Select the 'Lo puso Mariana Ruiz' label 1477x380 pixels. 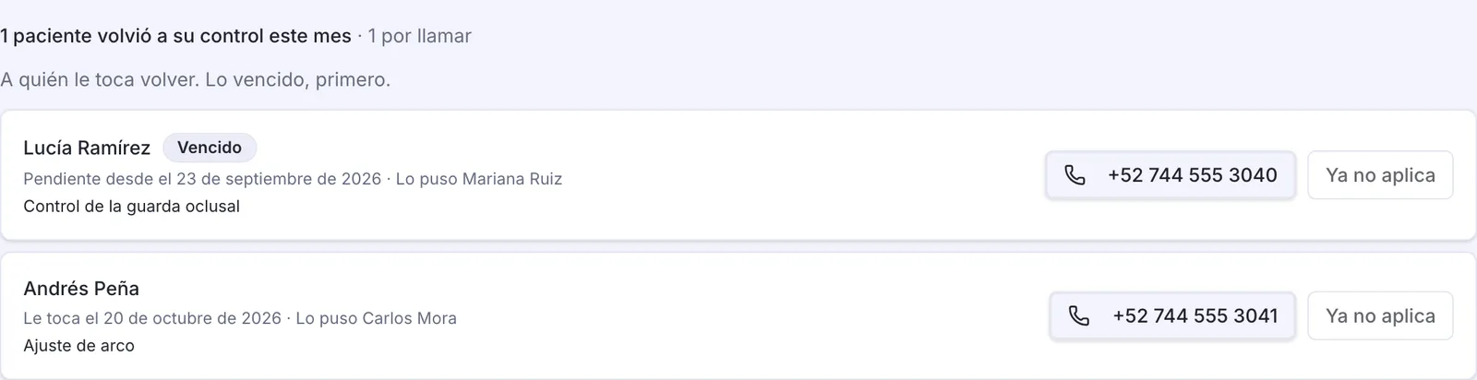coord(478,179)
